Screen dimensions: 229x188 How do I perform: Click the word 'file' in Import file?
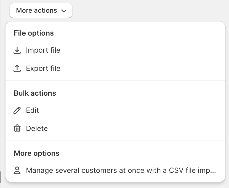click(x=55, y=50)
